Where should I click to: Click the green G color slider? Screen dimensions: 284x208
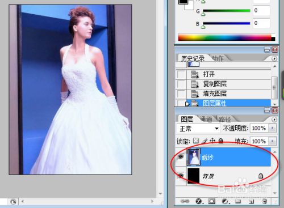click(227, 11)
